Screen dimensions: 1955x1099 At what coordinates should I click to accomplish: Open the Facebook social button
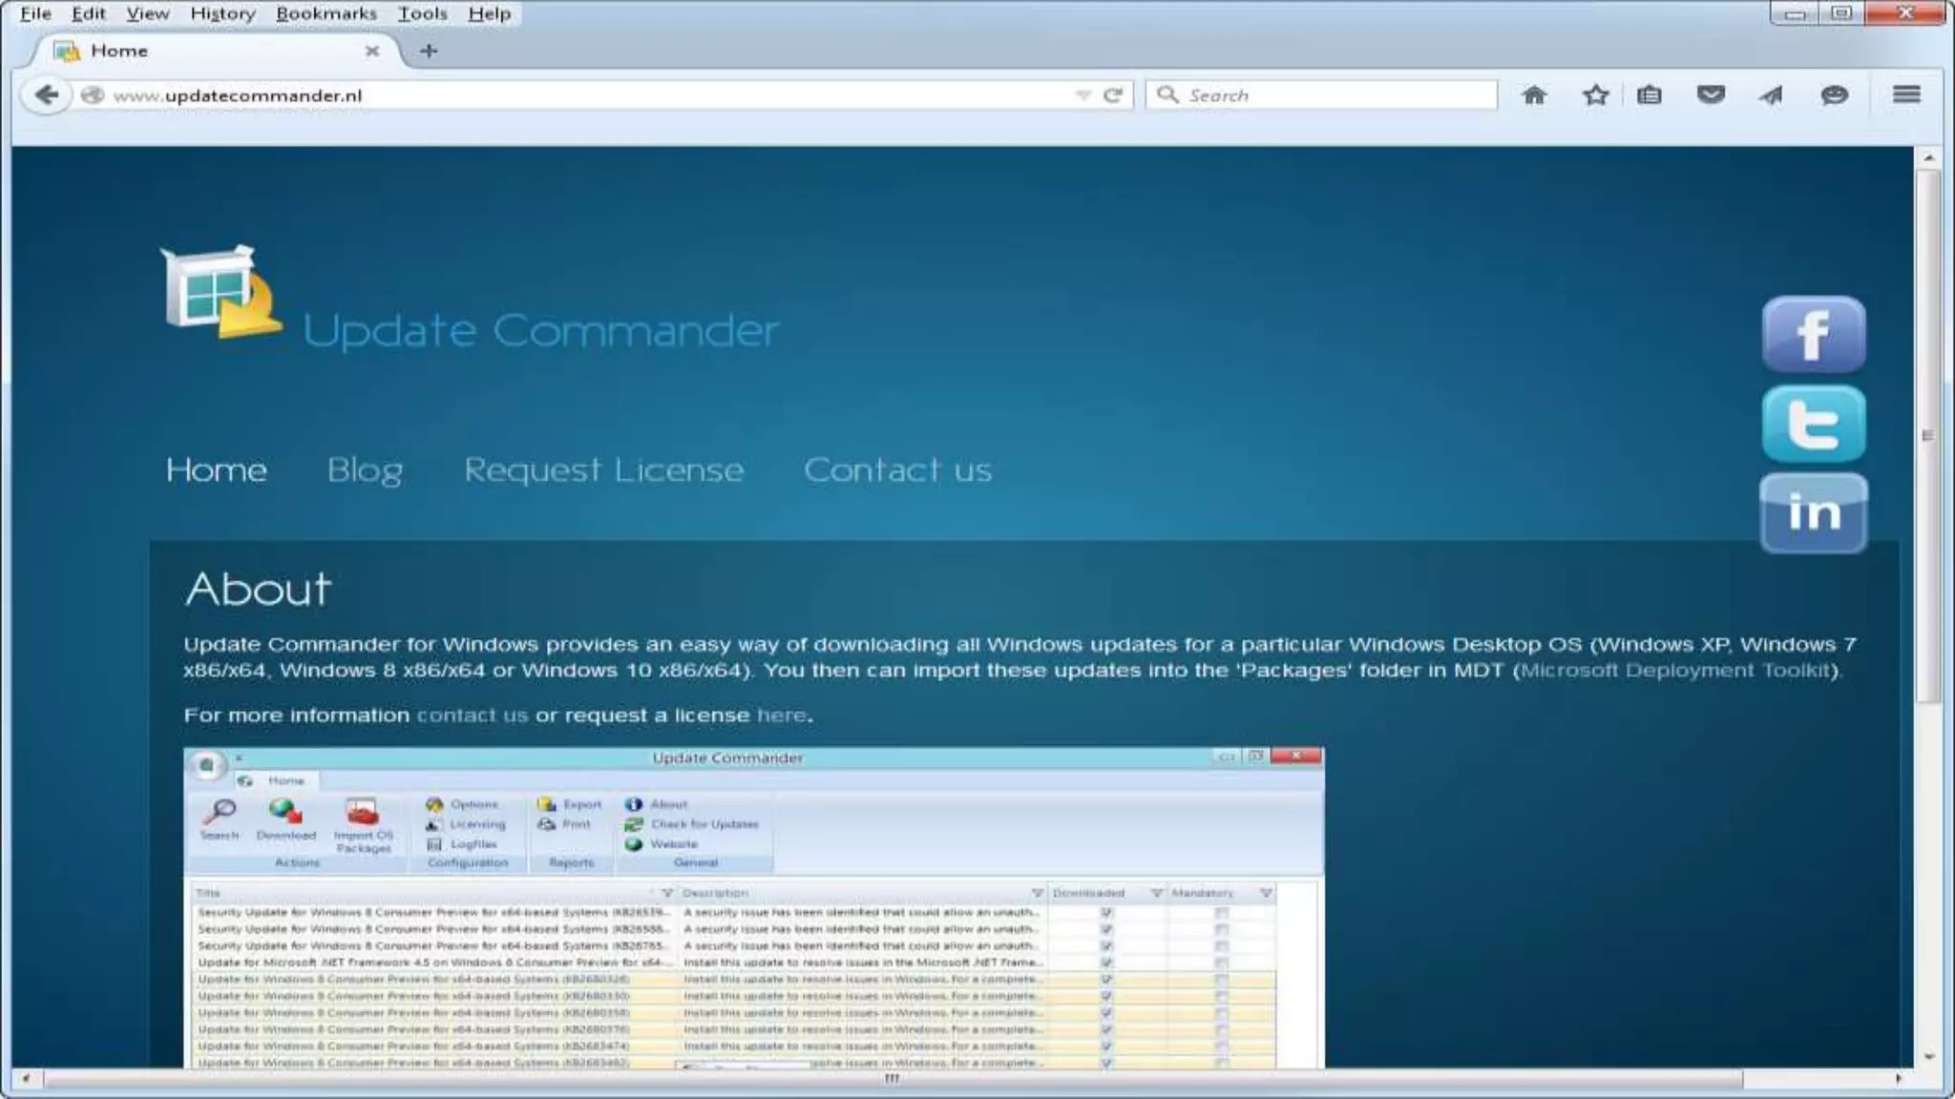(1814, 334)
